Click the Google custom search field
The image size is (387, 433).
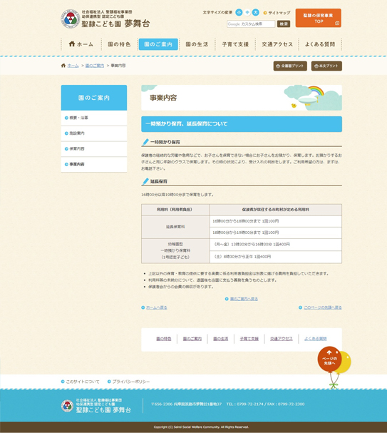[x=251, y=24]
